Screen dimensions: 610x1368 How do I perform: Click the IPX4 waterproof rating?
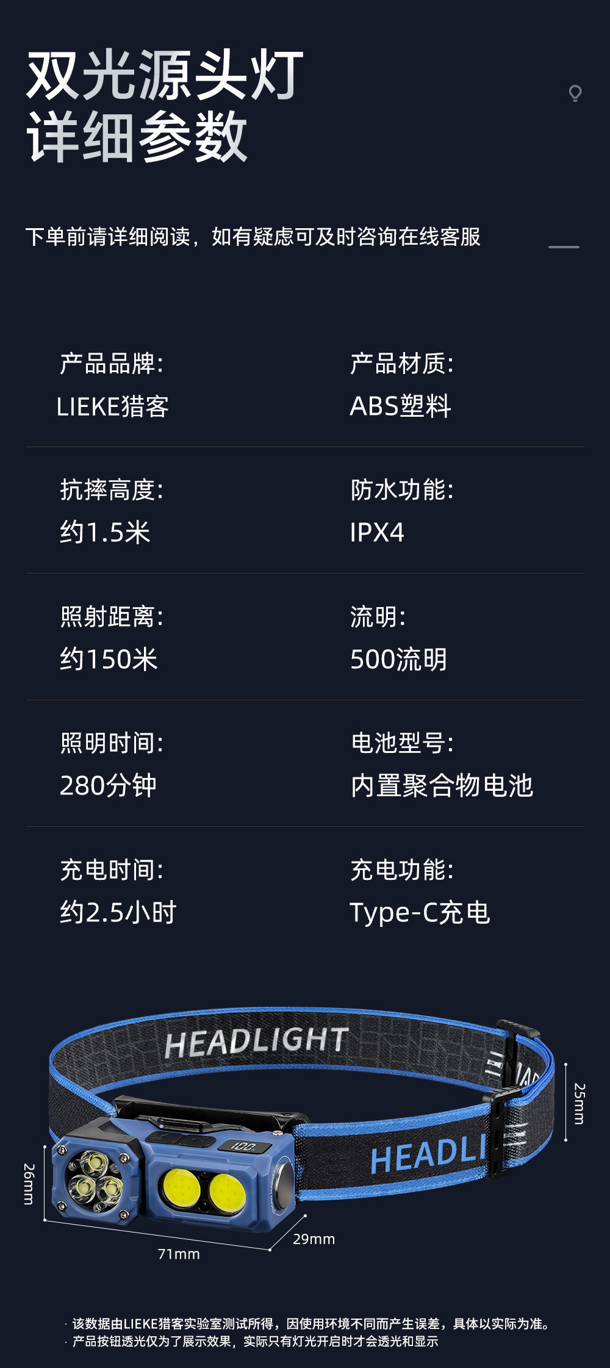click(x=377, y=533)
